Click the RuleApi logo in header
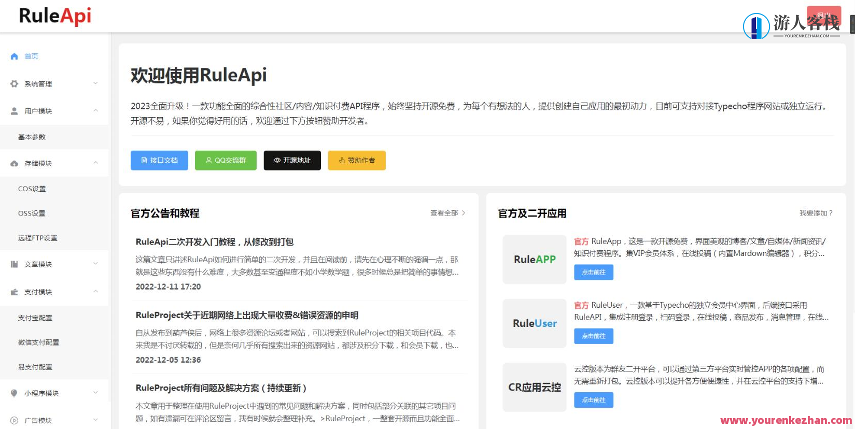Image resolution: width=855 pixels, height=429 pixels. [55, 16]
